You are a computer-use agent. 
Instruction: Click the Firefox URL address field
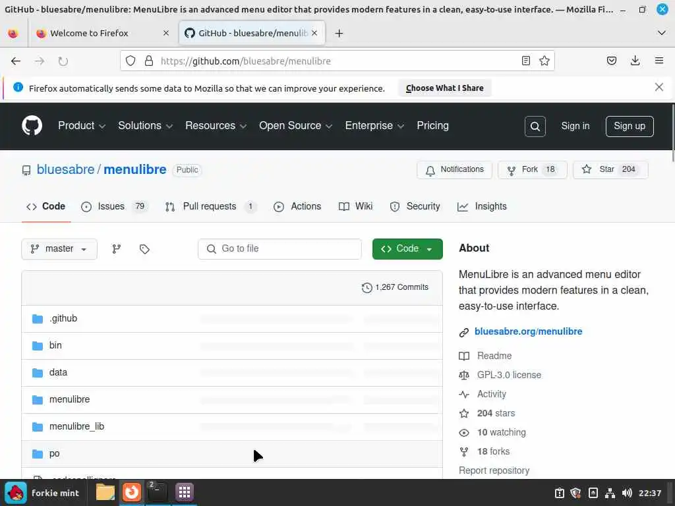point(338,61)
